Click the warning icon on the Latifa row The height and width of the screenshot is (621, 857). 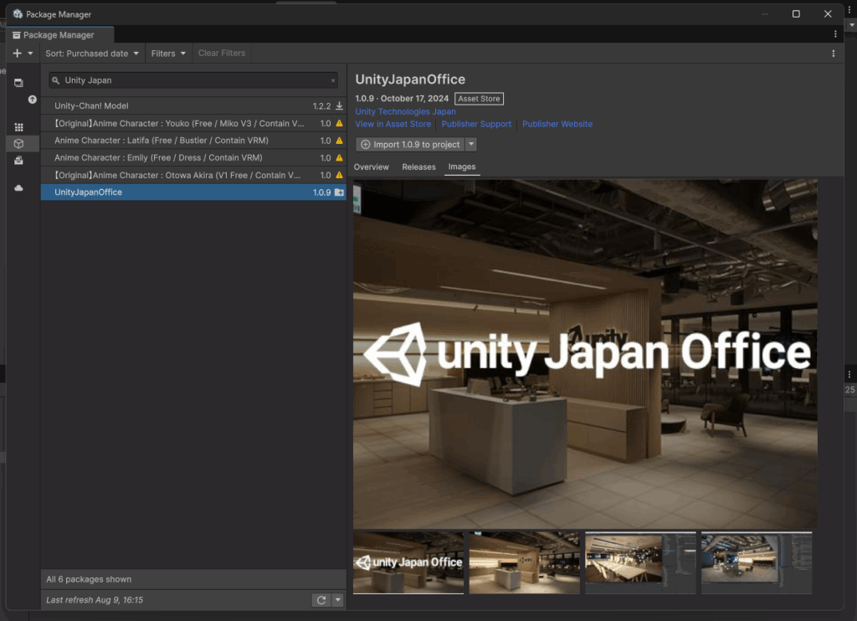click(340, 141)
